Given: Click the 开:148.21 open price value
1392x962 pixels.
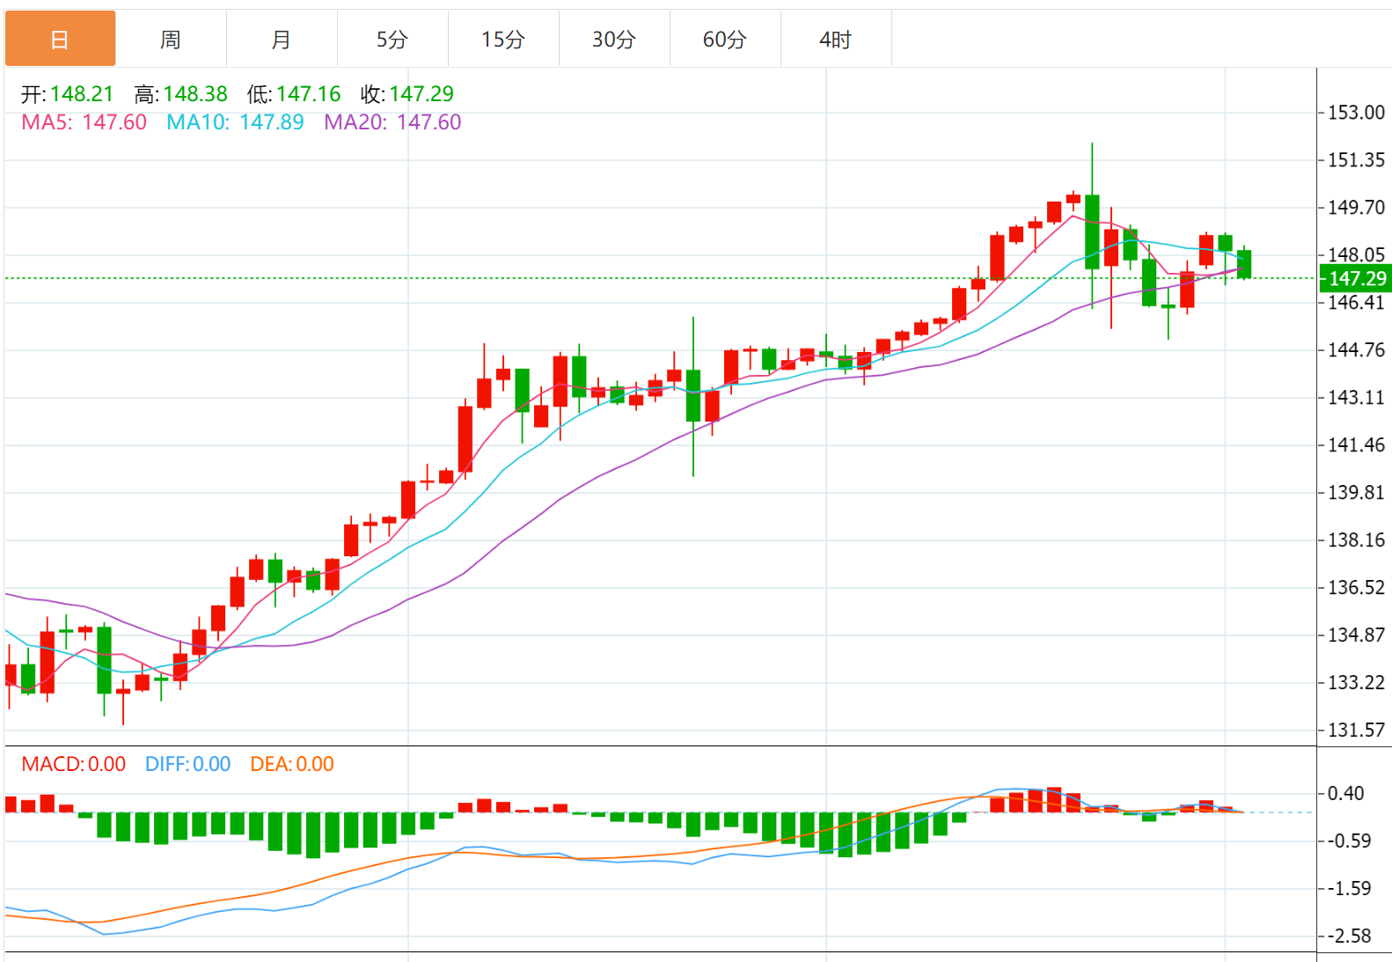Looking at the screenshot, I should 68,94.
